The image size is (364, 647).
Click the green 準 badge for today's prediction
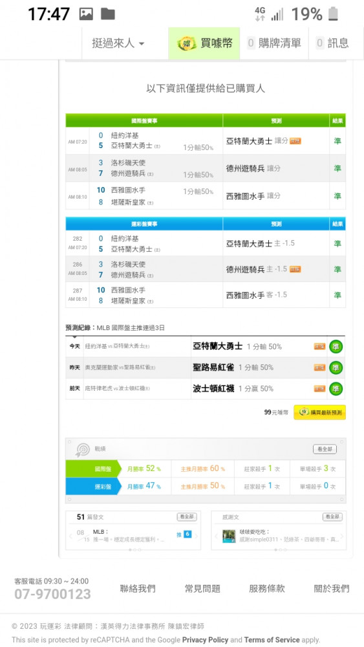(336, 347)
